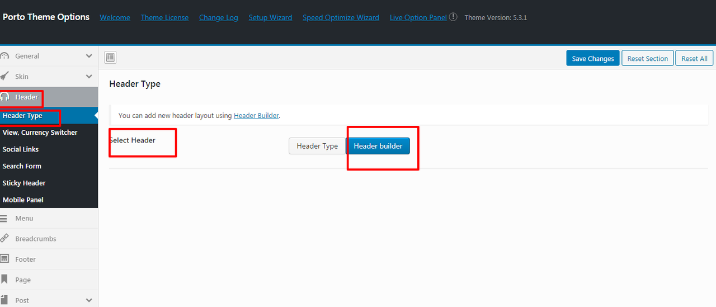
Task: Click the Save Changes button
Action: click(593, 58)
